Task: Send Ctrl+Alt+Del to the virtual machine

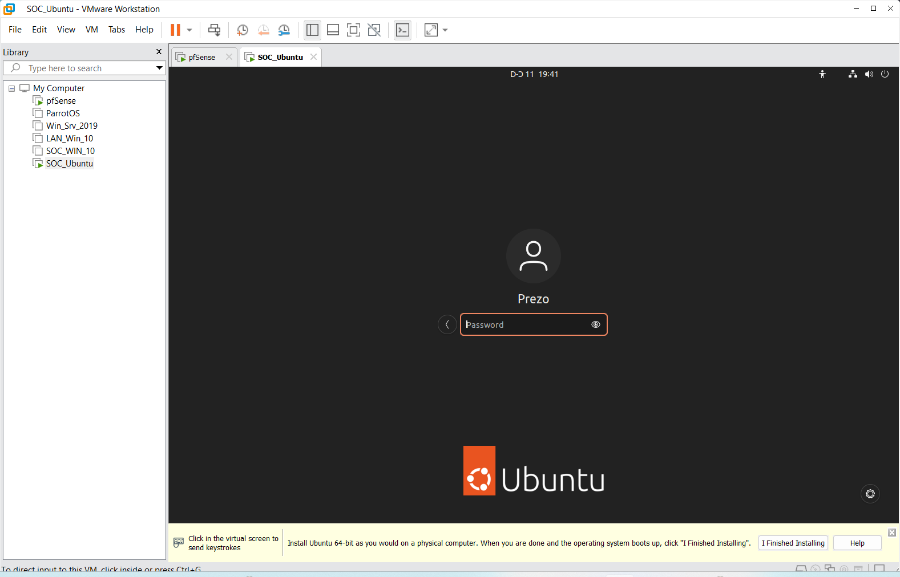Action: pyautogui.click(x=214, y=30)
